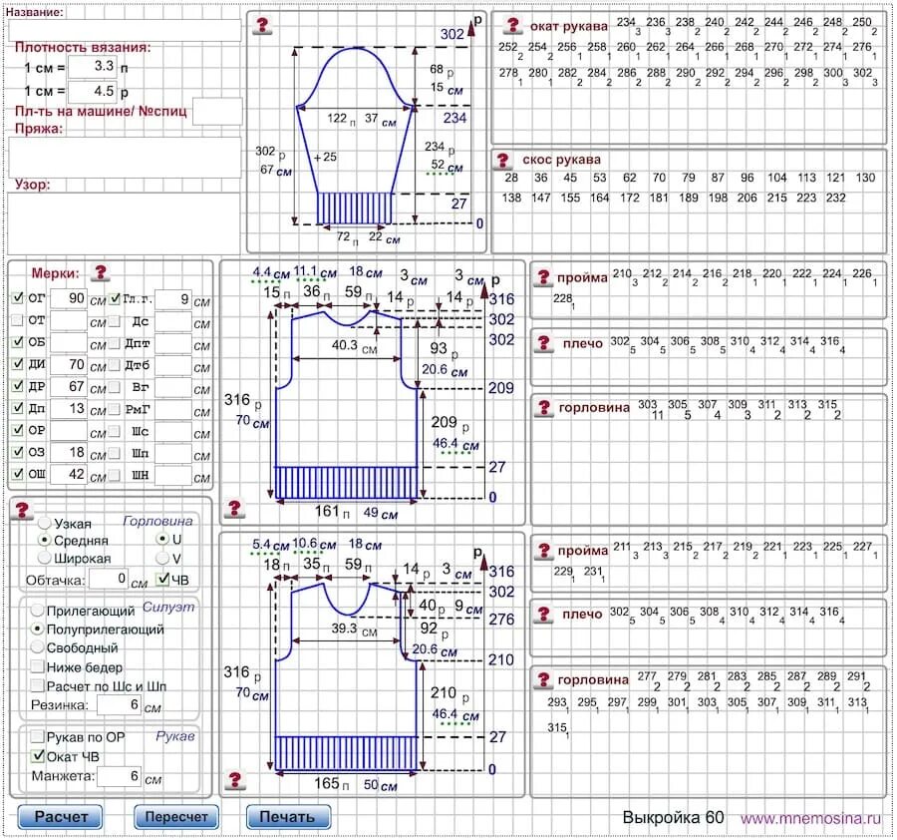Click the help icon next to Мерки
This screenshot has width=897, height=840.
[101, 272]
